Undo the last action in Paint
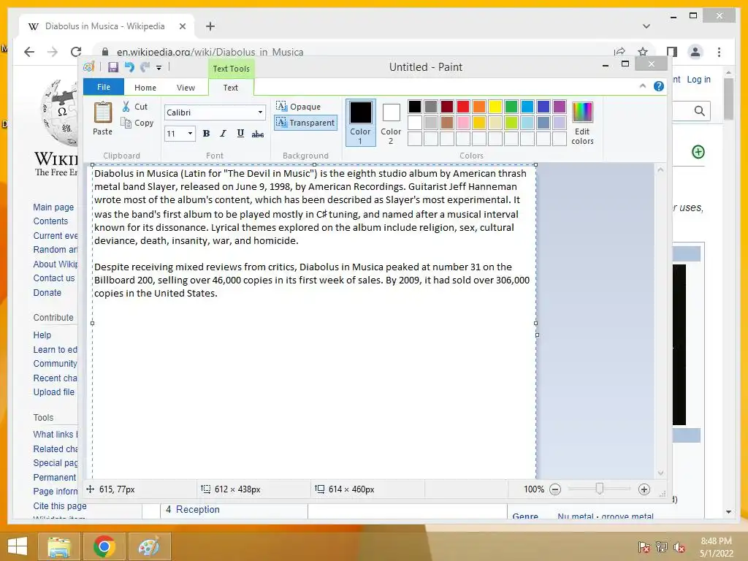The width and height of the screenshot is (748, 561). [129, 67]
